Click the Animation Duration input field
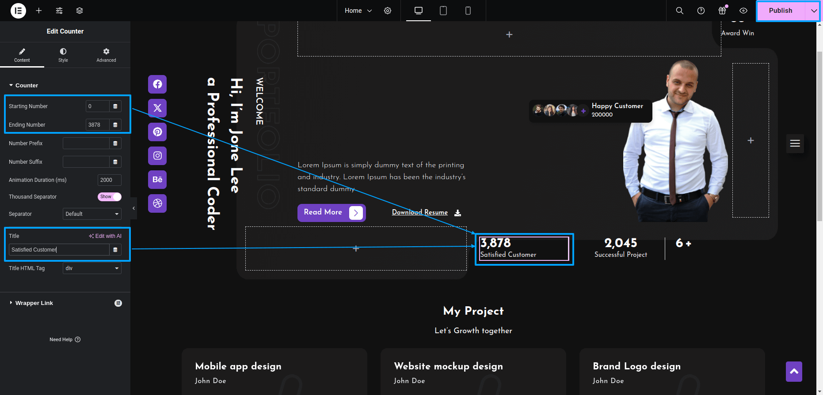Image resolution: width=823 pixels, height=395 pixels. (109, 180)
